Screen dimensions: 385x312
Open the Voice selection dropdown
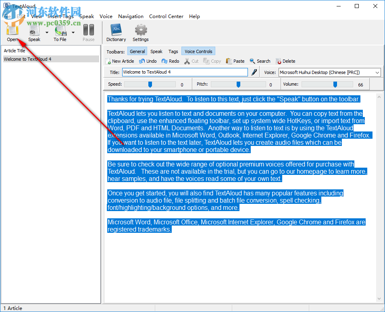click(x=377, y=72)
